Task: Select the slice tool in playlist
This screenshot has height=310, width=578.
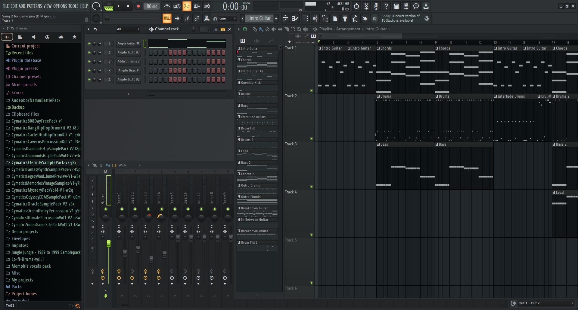Action: tap(286, 29)
